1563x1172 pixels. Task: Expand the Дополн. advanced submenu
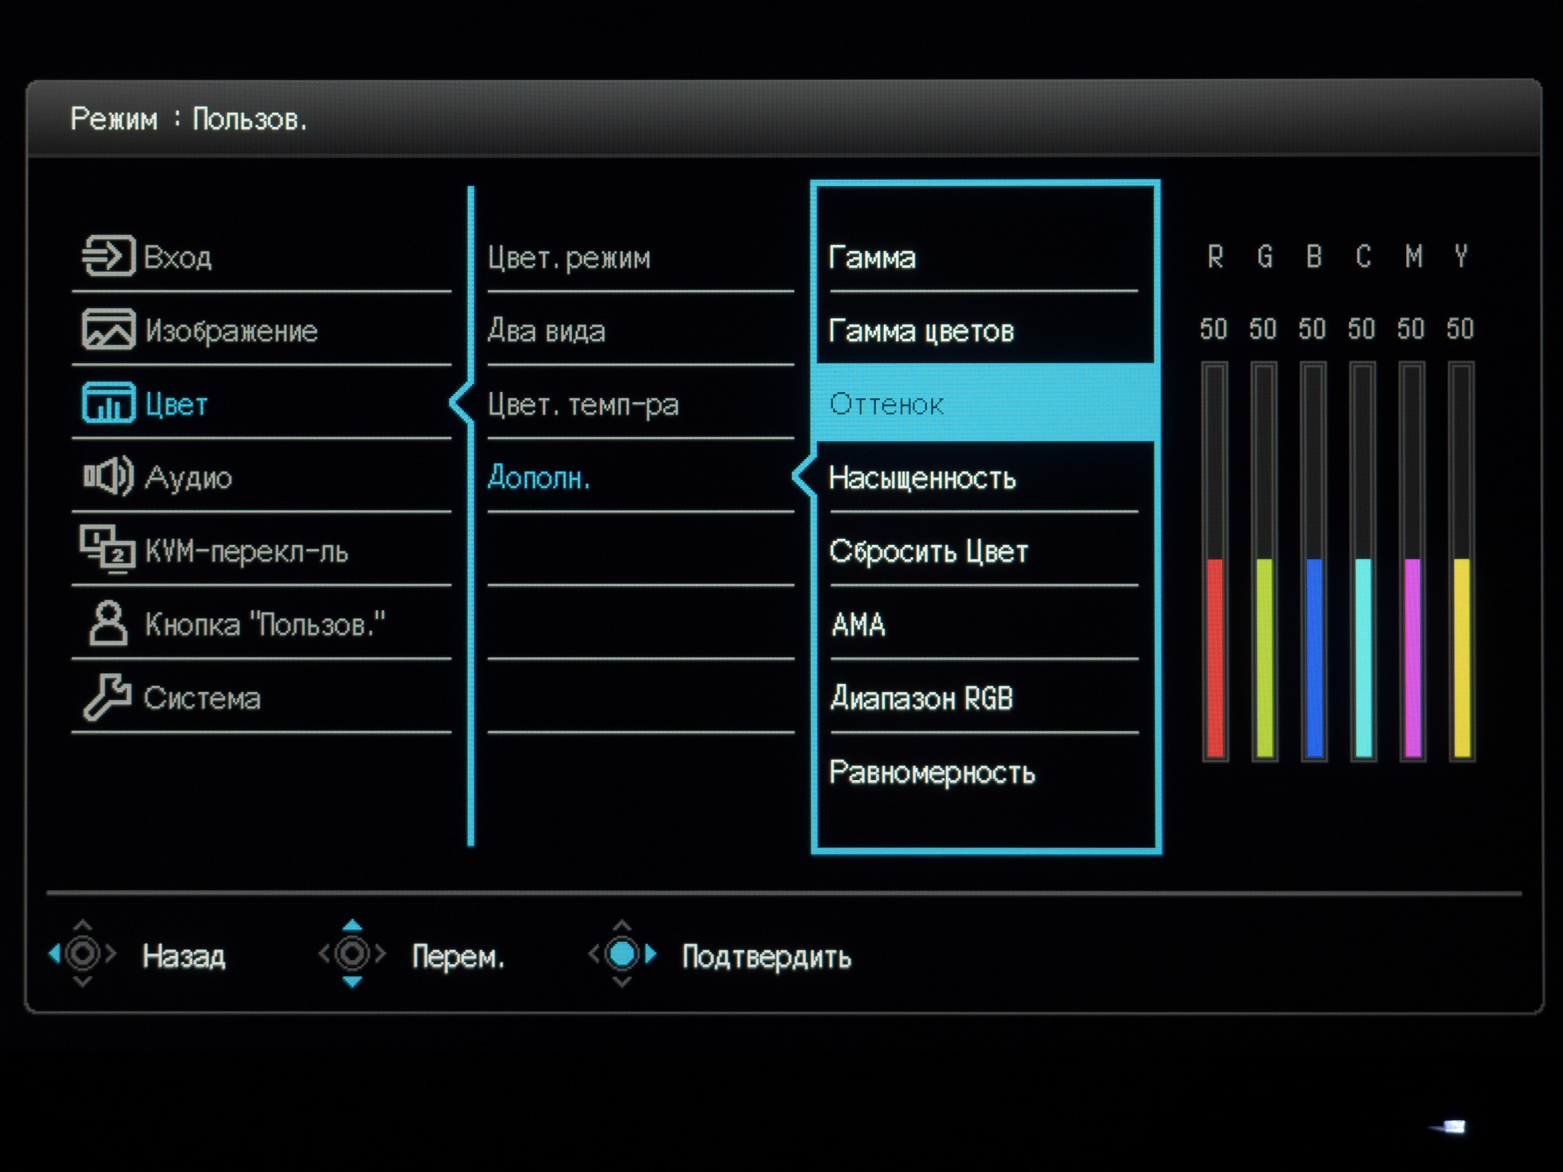click(x=538, y=479)
